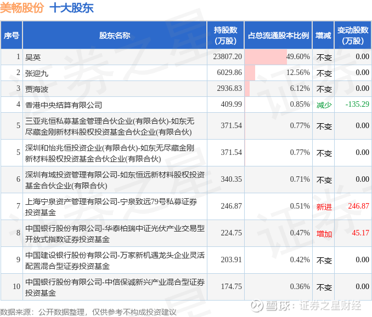Click the 0.47% percentage cell
This screenshot has height=317, width=372.
click(x=300, y=233)
